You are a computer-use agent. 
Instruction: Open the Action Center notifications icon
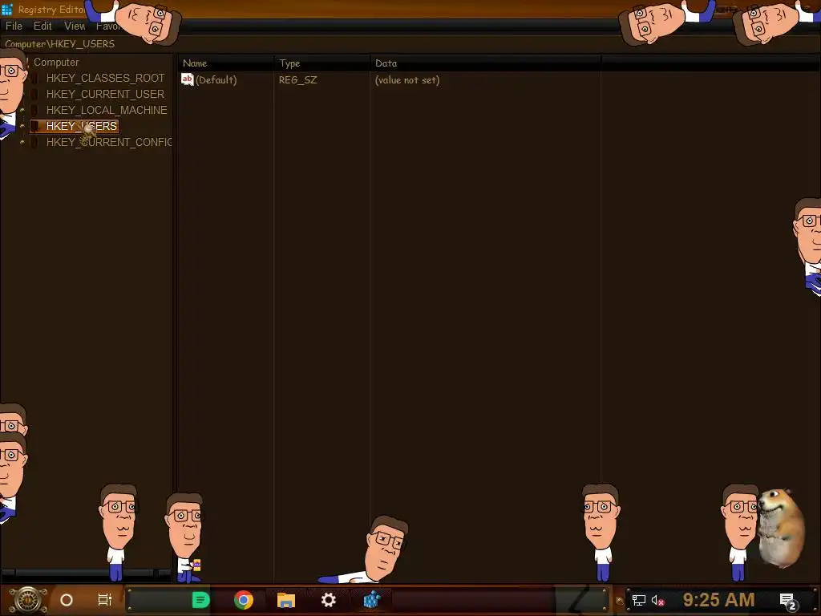[788, 601]
